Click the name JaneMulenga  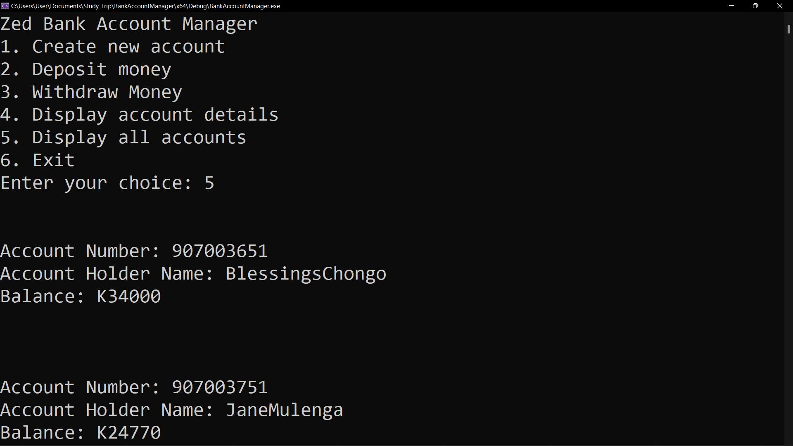click(285, 410)
